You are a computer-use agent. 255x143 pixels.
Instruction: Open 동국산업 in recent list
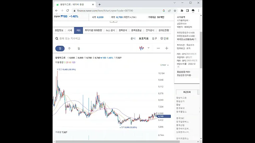pyautogui.click(x=180, y=125)
